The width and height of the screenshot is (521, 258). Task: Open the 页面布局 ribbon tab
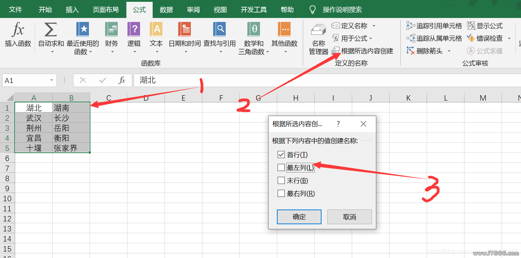coord(105,10)
